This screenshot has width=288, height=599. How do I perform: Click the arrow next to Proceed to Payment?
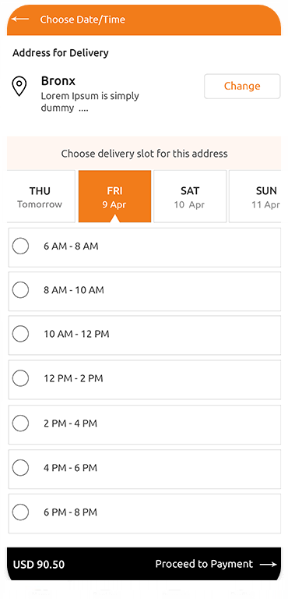(269, 564)
